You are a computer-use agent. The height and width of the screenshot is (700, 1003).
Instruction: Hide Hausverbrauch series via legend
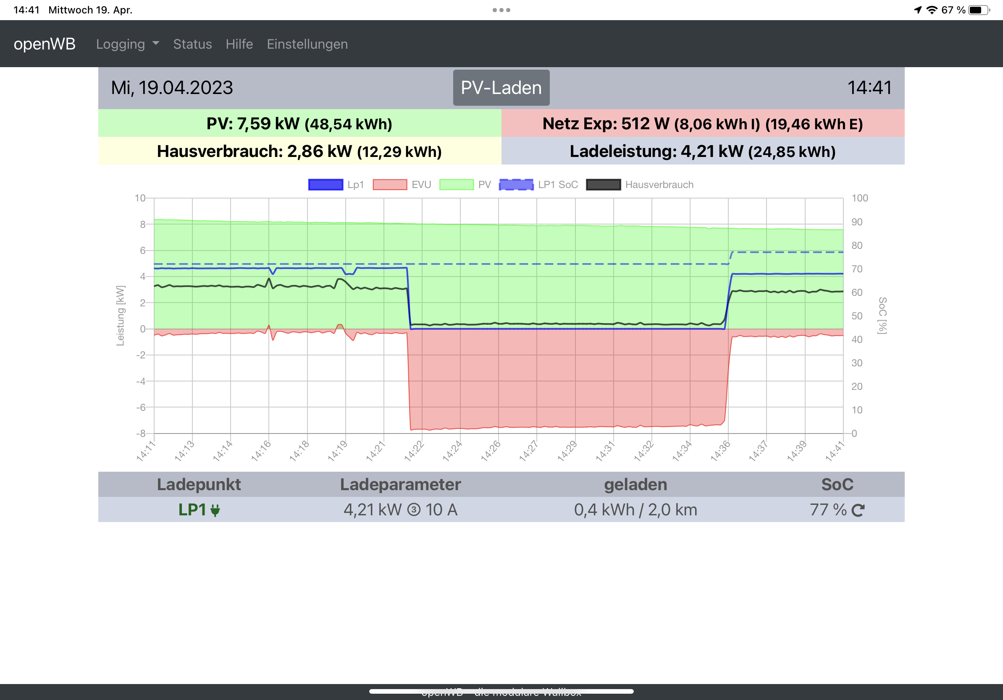[603, 185]
